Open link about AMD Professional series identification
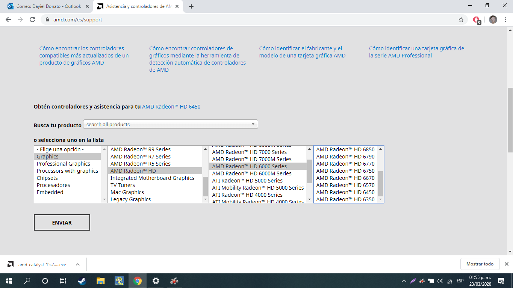The height and width of the screenshot is (288, 513). pos(416,52)
